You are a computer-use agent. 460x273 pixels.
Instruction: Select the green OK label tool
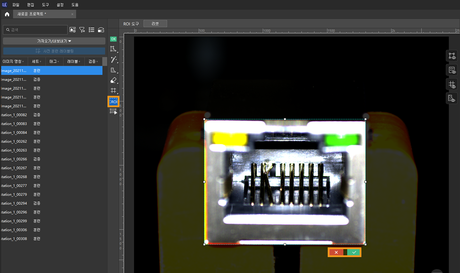click(113, 39)
